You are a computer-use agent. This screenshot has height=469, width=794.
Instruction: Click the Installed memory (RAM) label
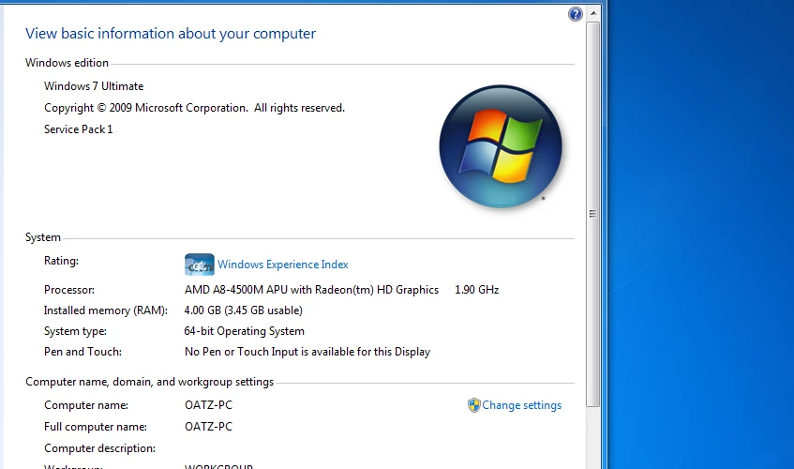(105, 310)
